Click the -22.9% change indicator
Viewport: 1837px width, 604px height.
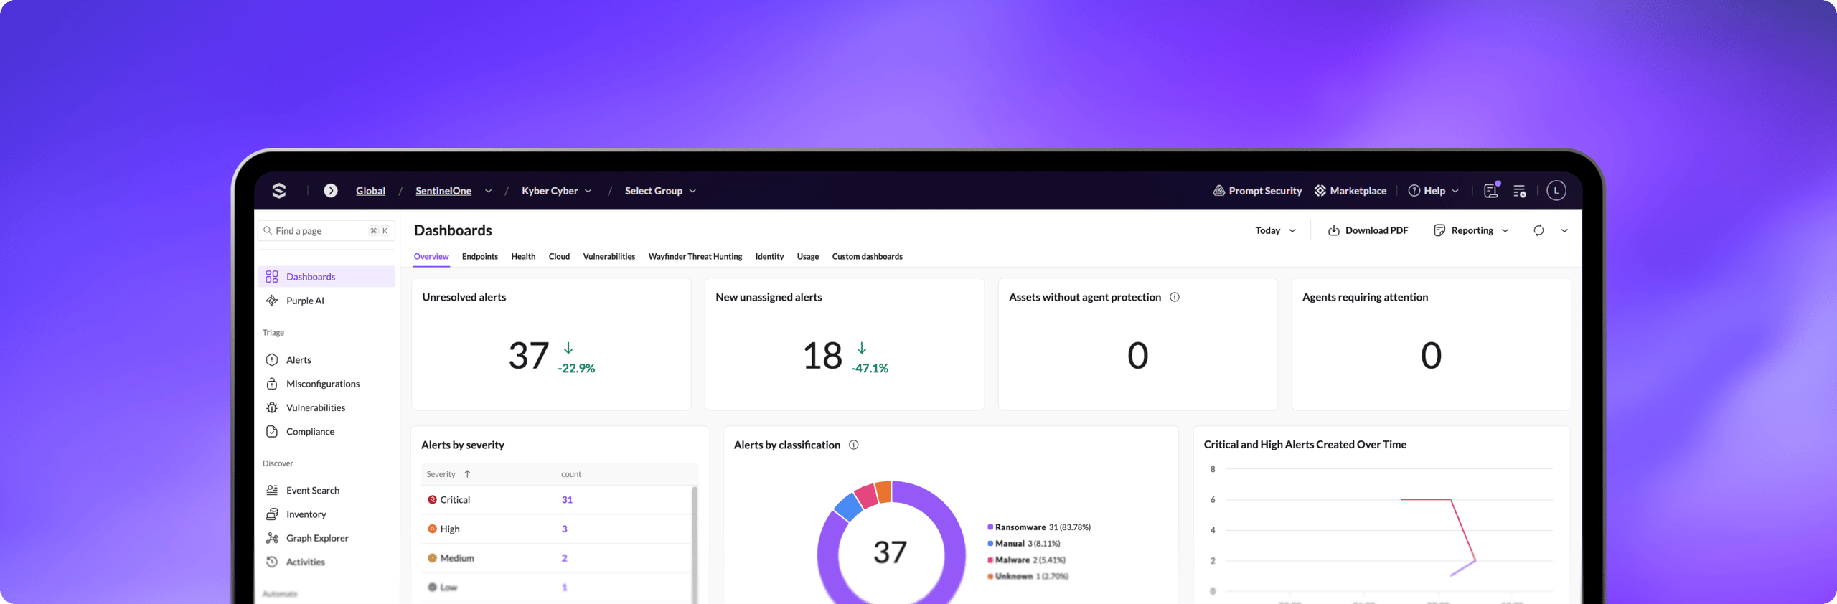tap(576, 368)
